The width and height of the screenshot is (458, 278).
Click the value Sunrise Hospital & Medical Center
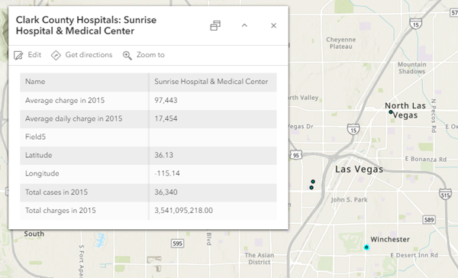point(211,82)
